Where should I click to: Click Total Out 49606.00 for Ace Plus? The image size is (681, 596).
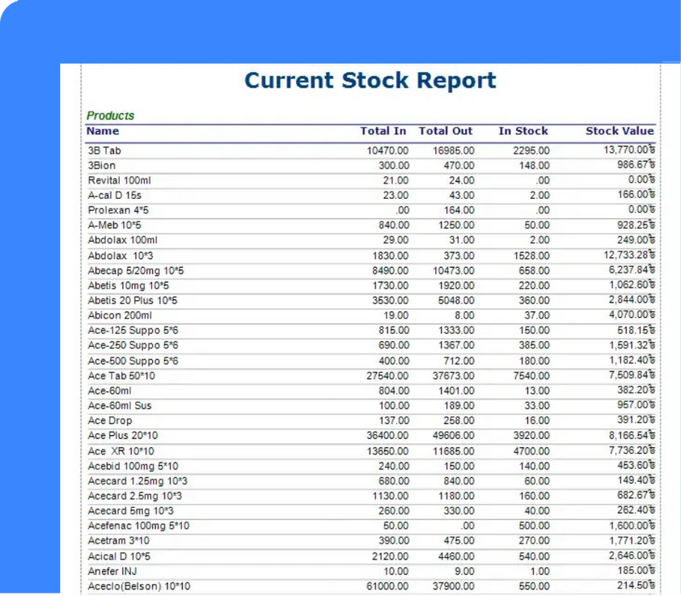[x=454, y=435]
